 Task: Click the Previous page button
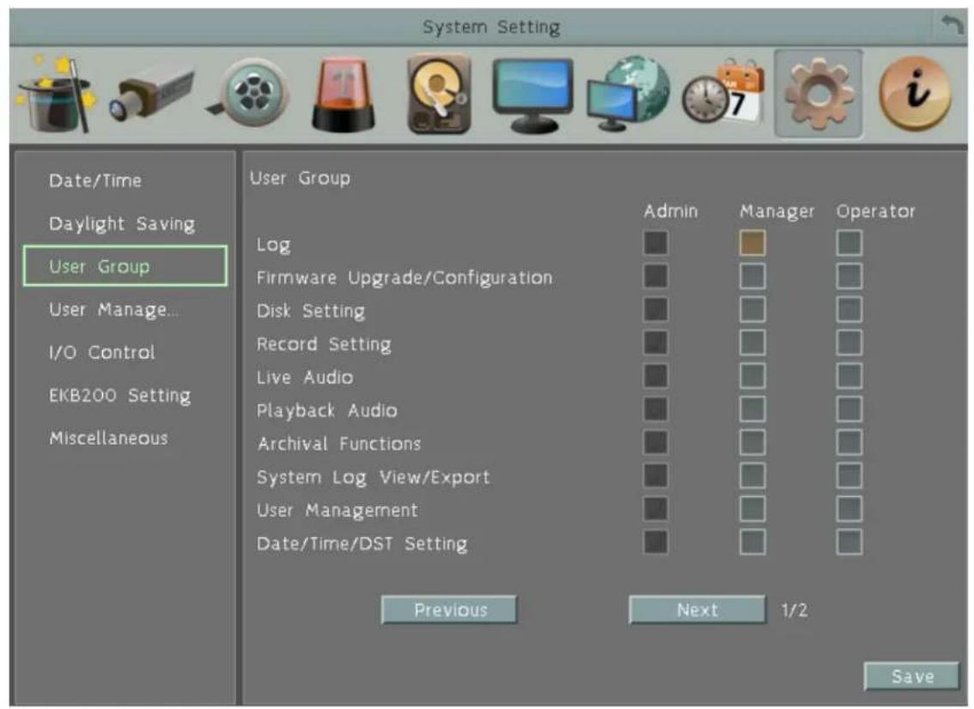point(449,609)
